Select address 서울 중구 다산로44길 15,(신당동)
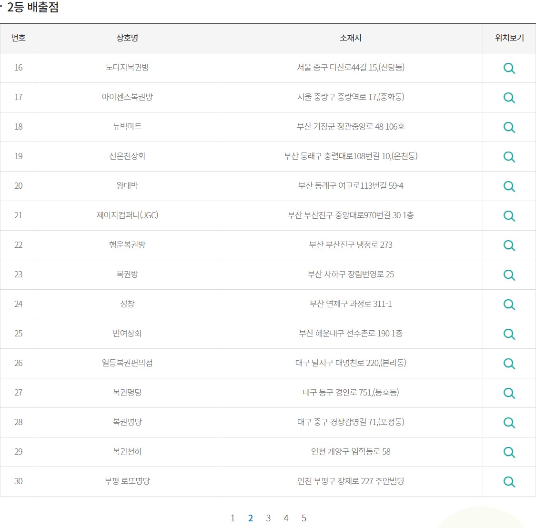The width and height of the screenshot is (536, 528). tap(350, 67)
